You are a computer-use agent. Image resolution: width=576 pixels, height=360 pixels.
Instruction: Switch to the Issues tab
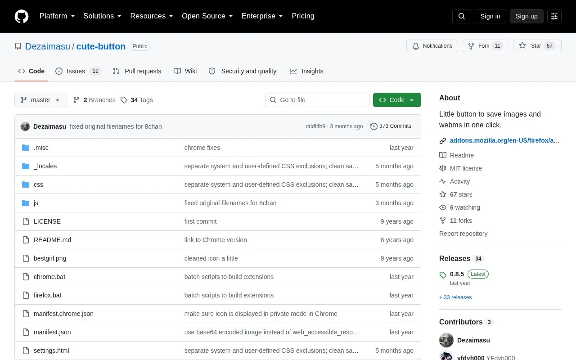click(78, 71)
